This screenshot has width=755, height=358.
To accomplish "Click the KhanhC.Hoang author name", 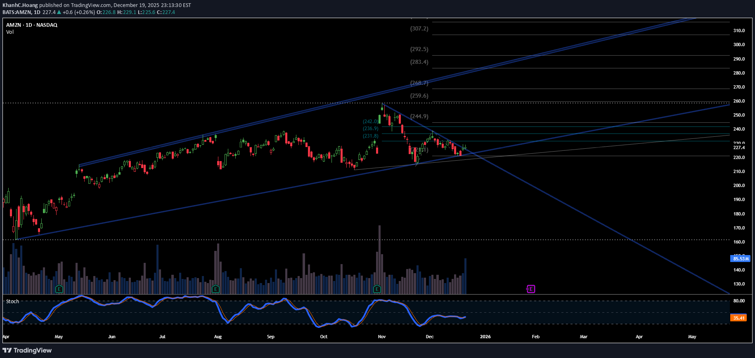I will pyautogui.click(x=20, y=5).
